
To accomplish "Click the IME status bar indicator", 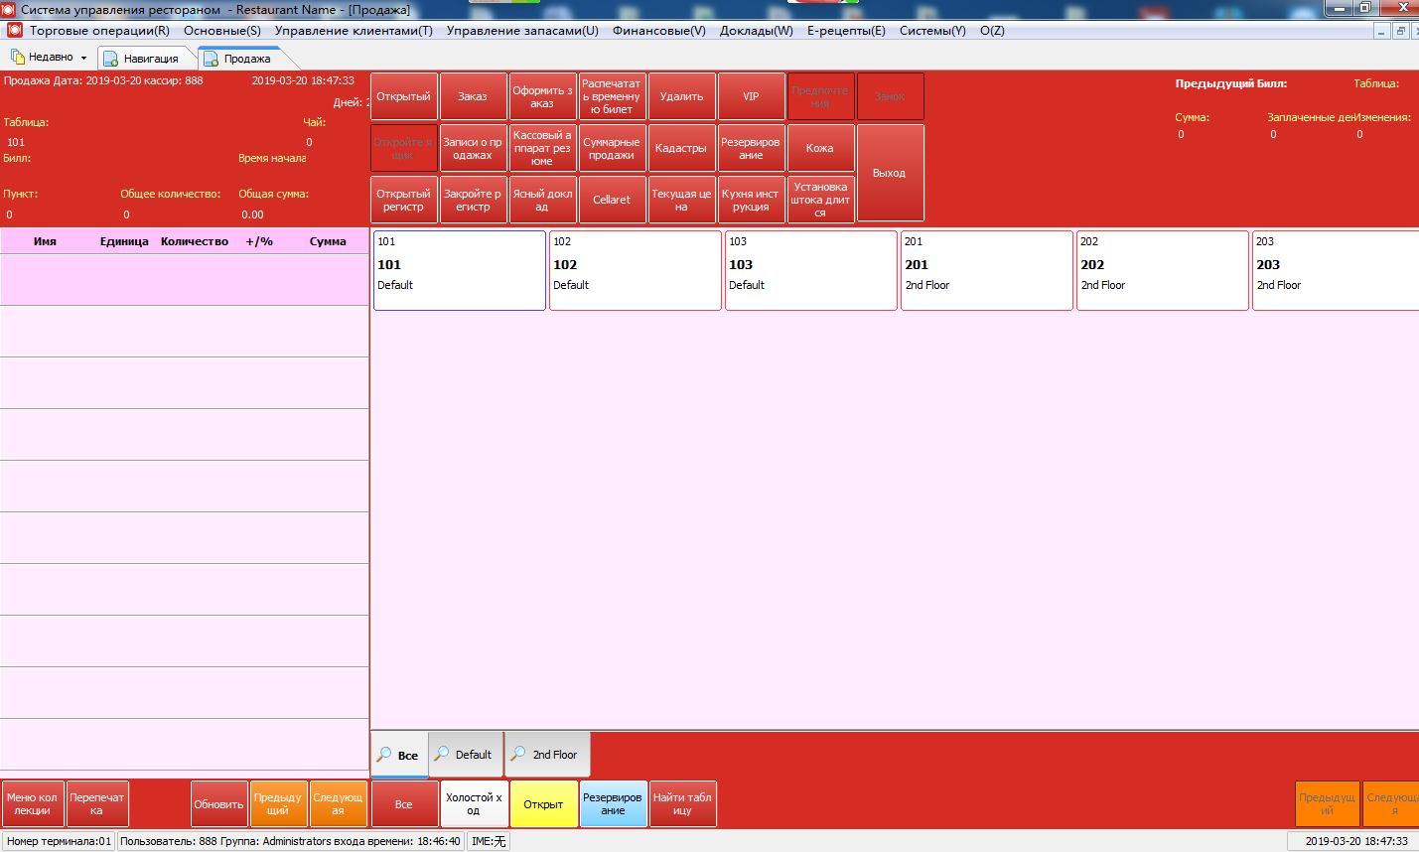I will point(489,841).
